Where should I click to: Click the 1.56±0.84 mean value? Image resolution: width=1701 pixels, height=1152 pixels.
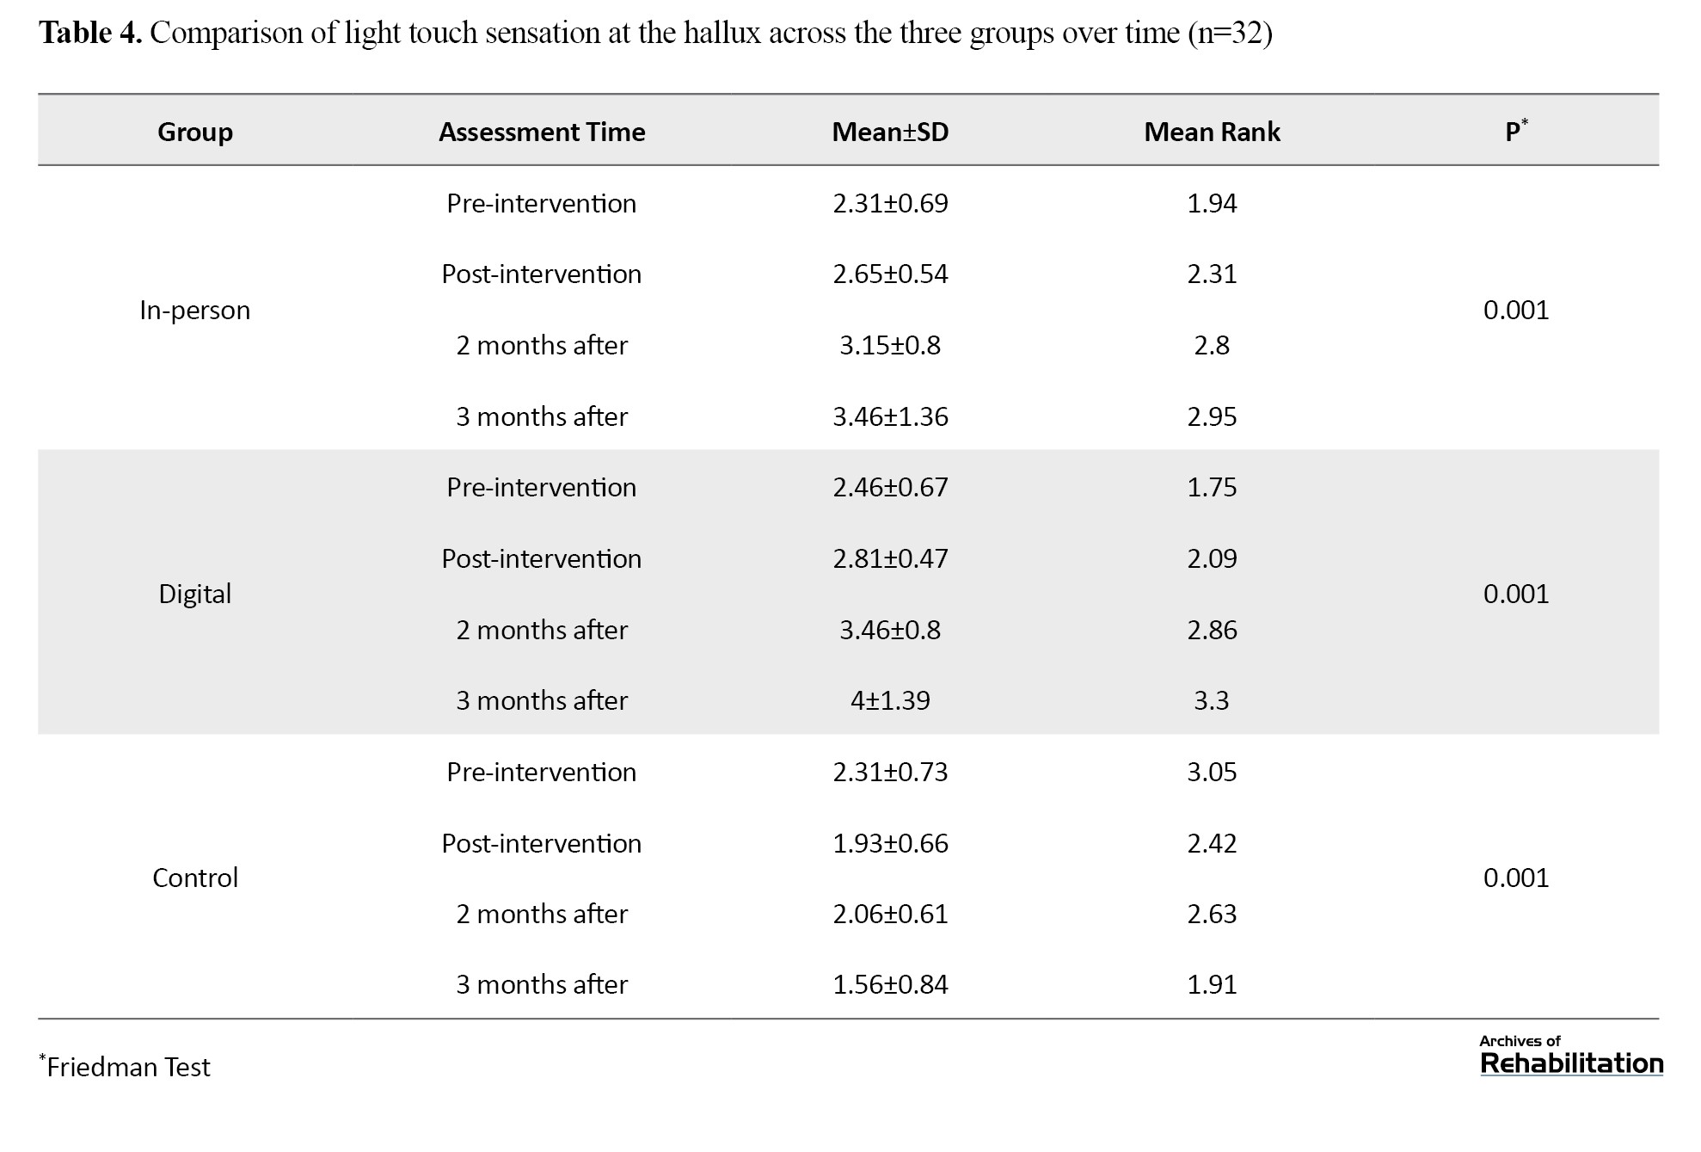pyautogui.click(x=890, y=984)
